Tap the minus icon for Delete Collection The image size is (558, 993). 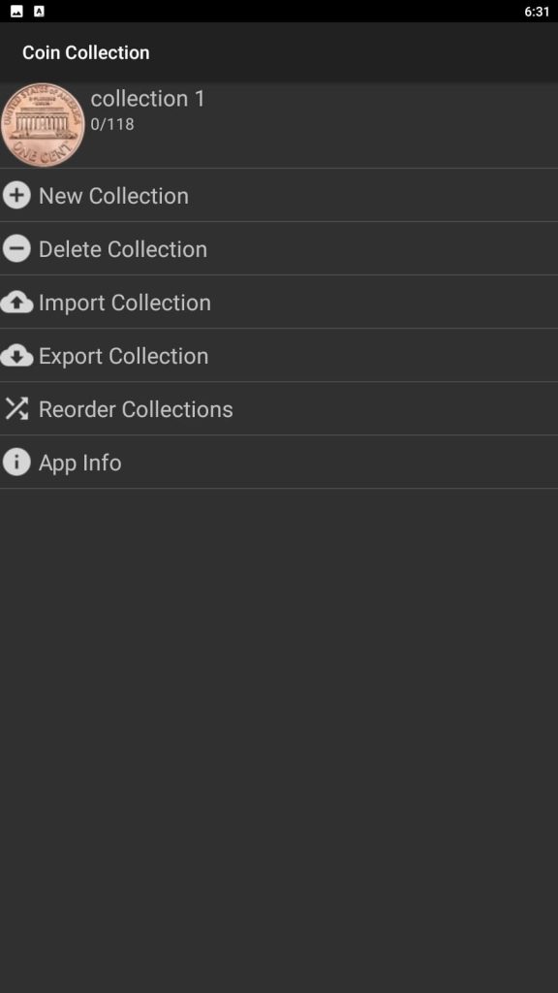(16, 249)
